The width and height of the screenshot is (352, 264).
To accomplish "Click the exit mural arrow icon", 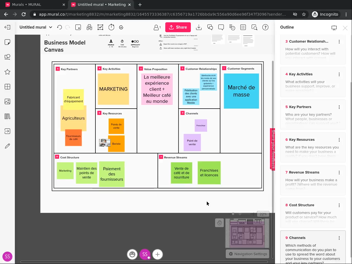I will tap(7, 27).
